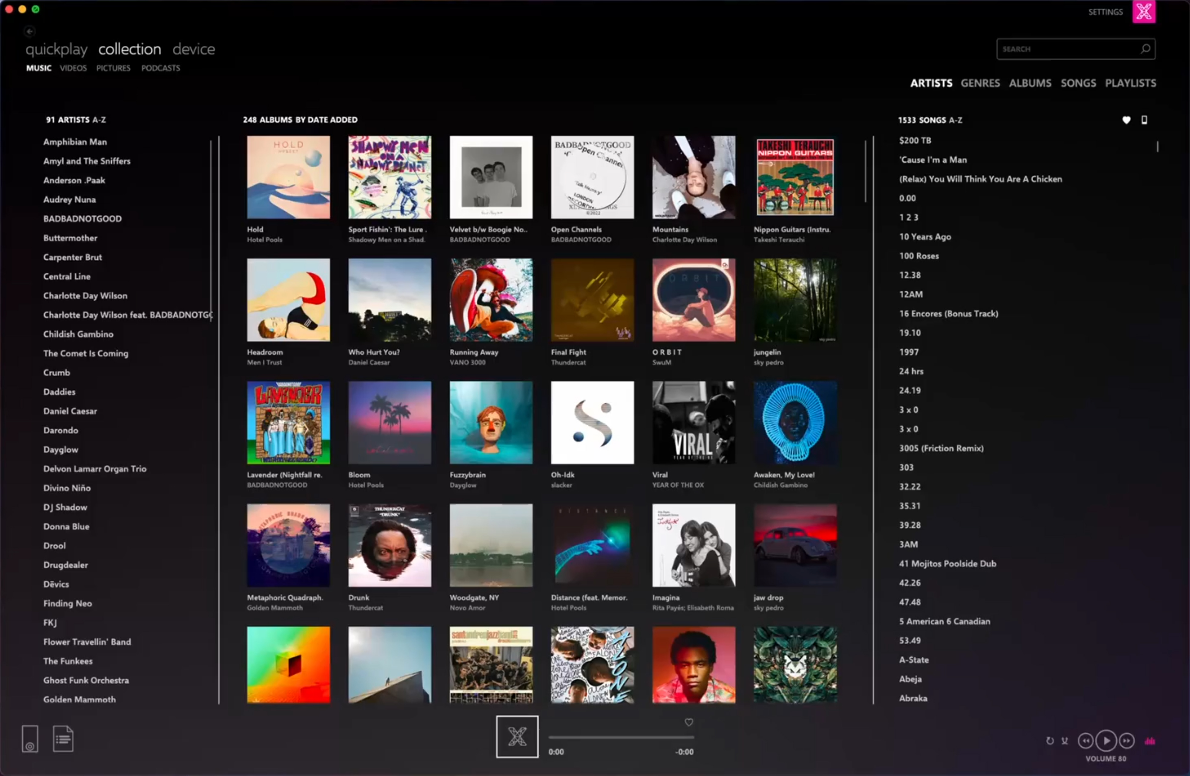Click the now playing X artwork box
1190x776 pixels.
pyautogui.click(x=517, y=736)
